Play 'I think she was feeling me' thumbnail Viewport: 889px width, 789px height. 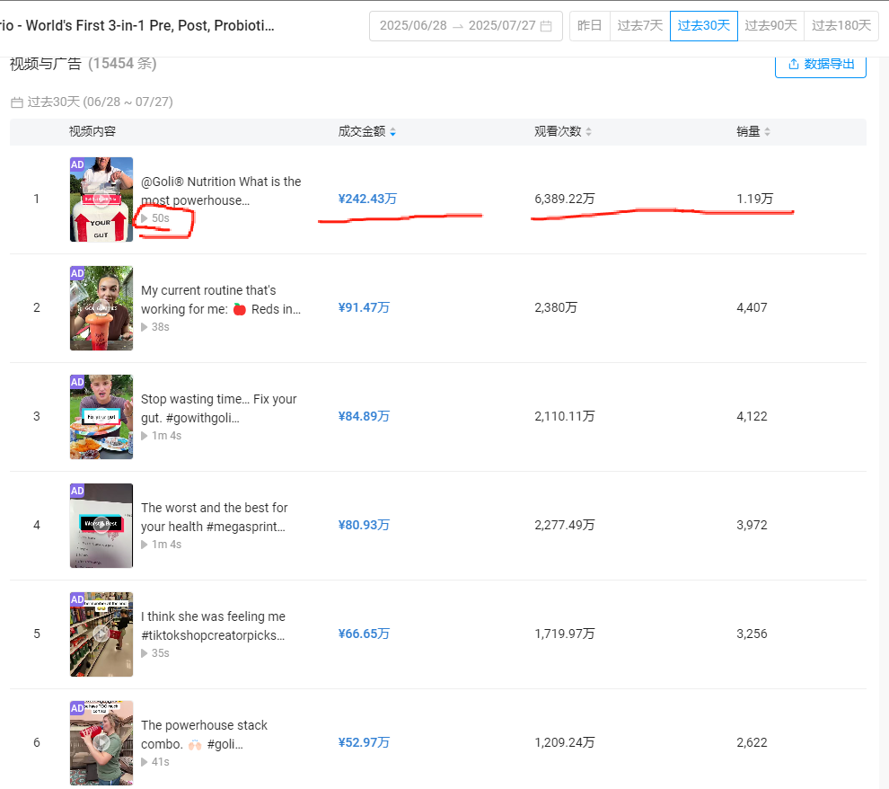point(101,634)
